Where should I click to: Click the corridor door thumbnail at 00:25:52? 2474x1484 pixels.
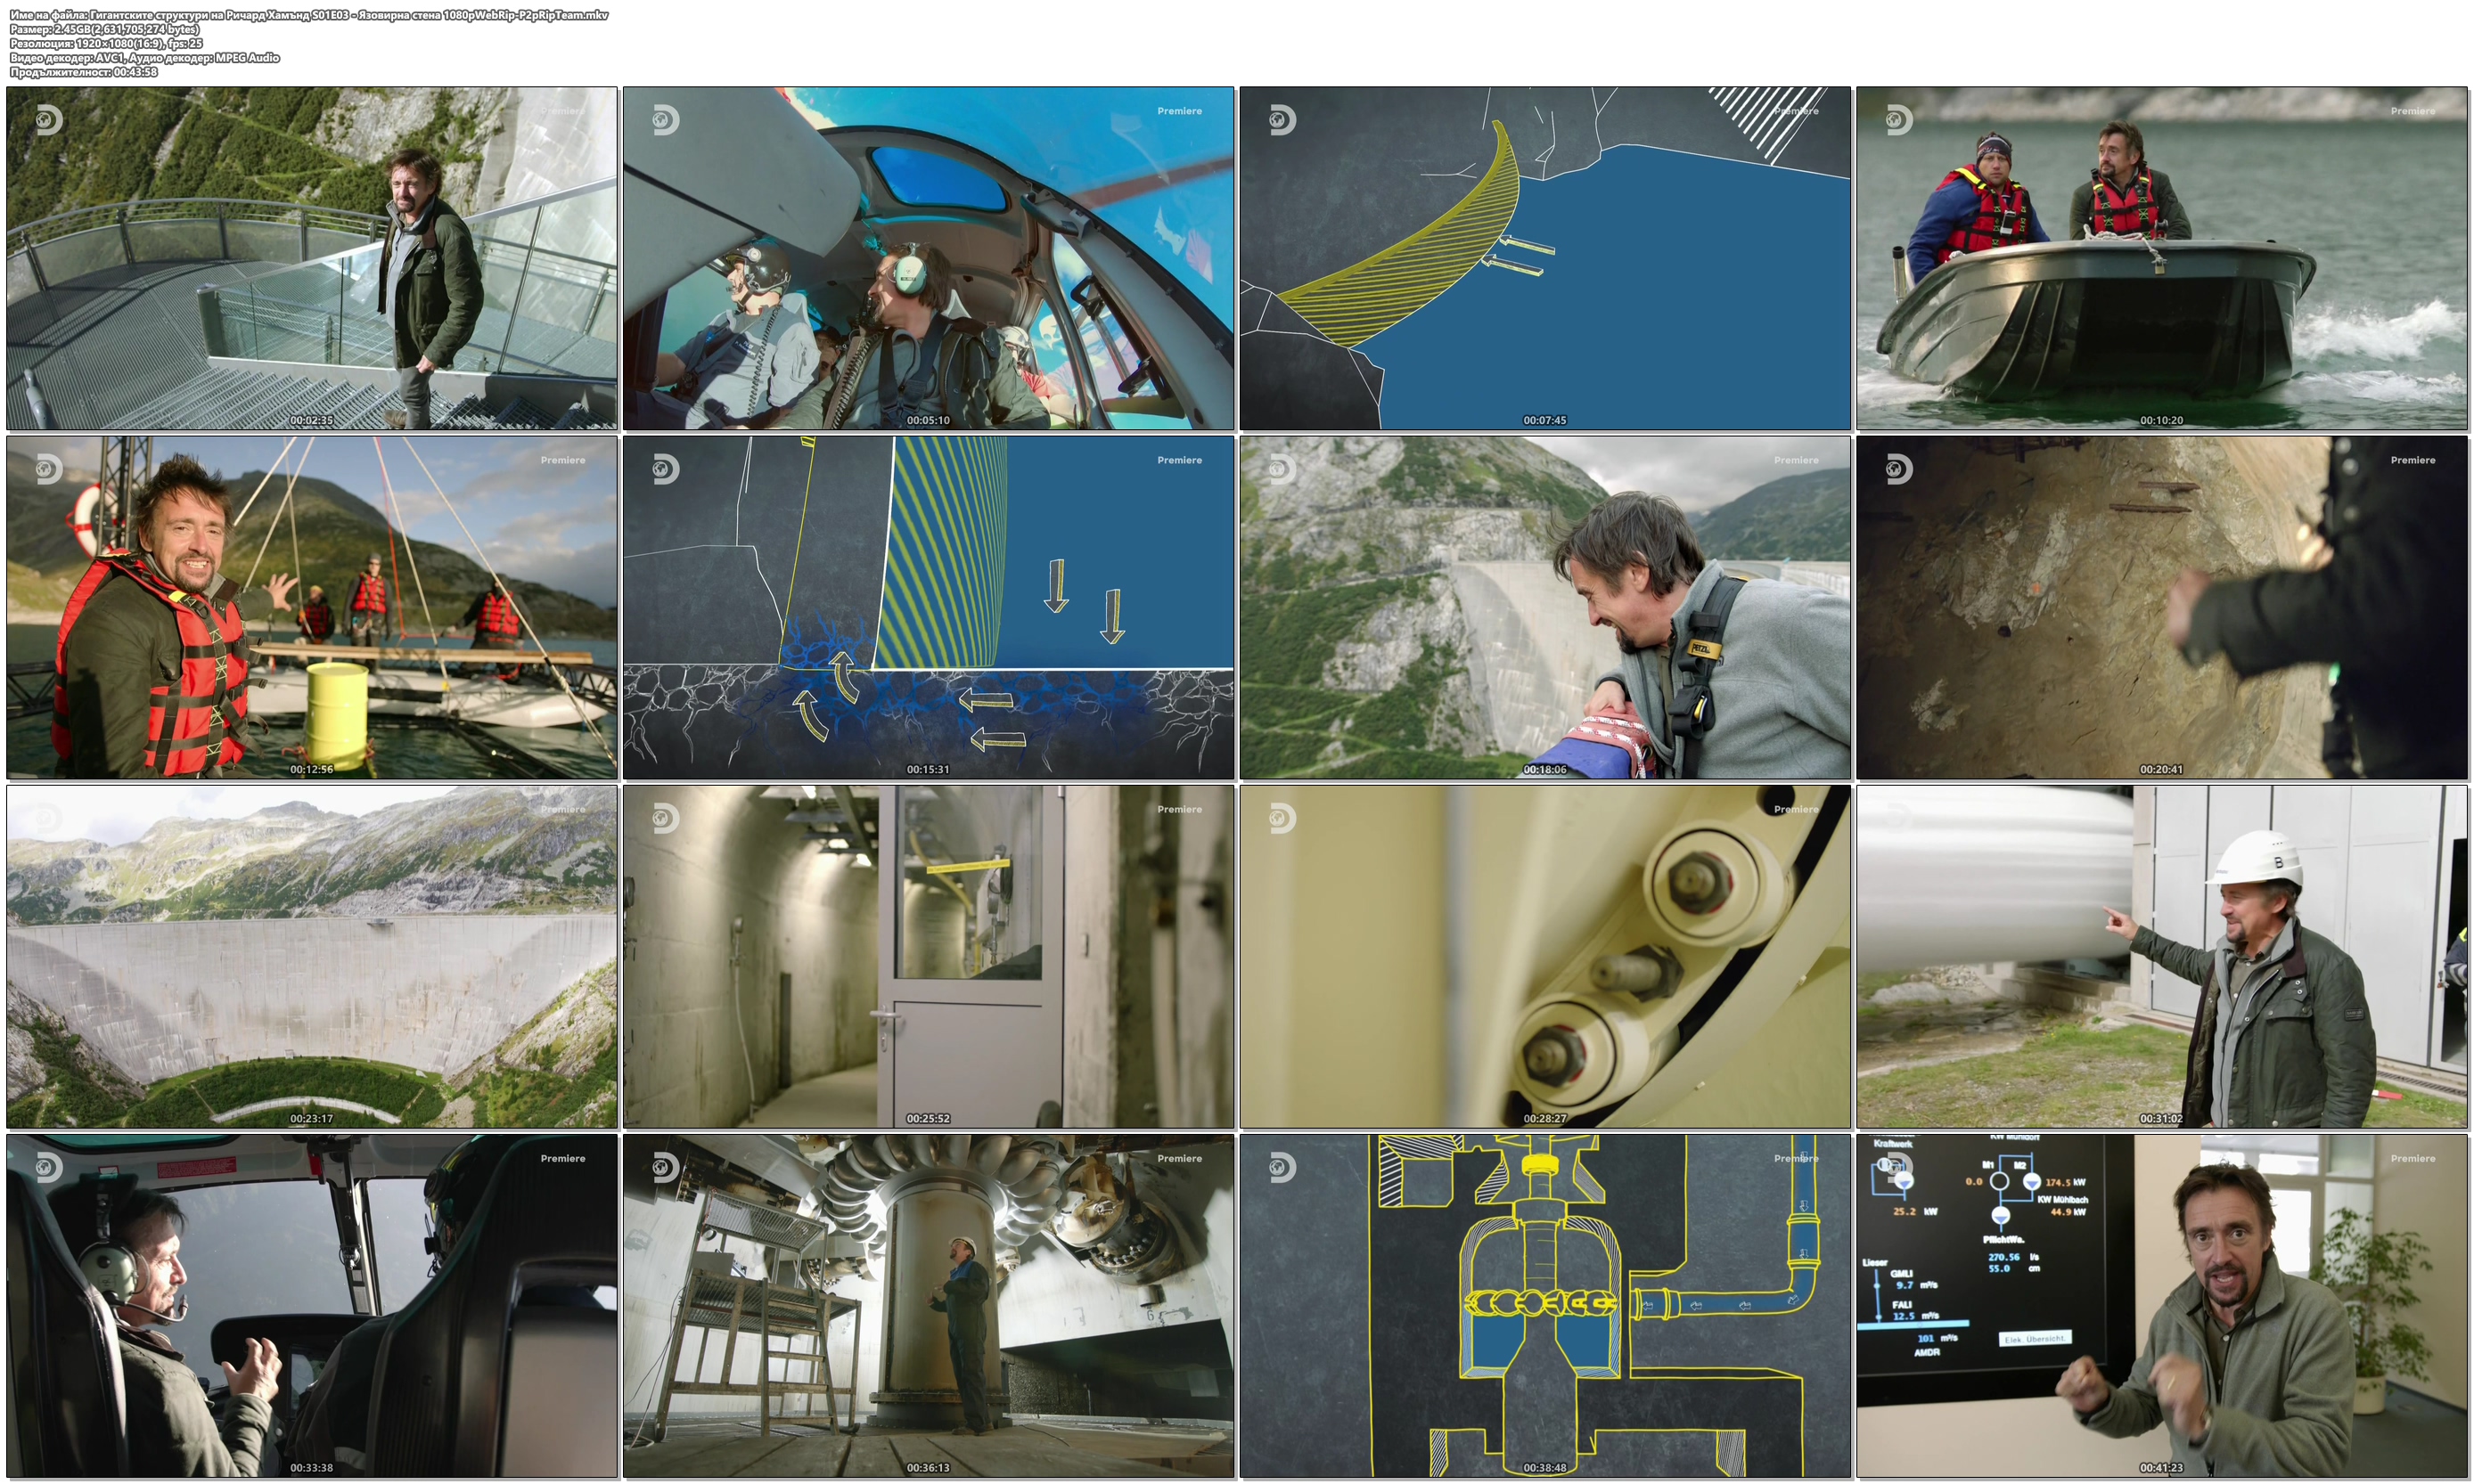[928, 956]
